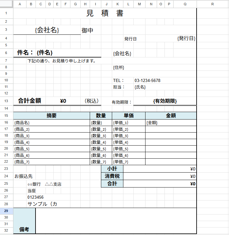Select the row 29 header
The width and height of the screenshot is (229, 235).
[x=6, y=211]
